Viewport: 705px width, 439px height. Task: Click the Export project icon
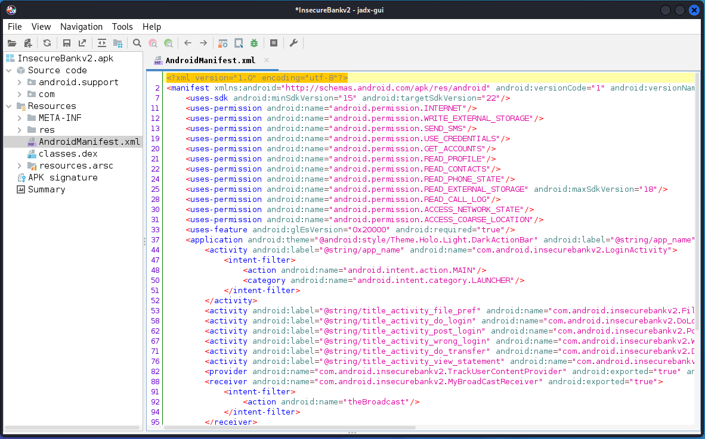(x=82, y=43)
